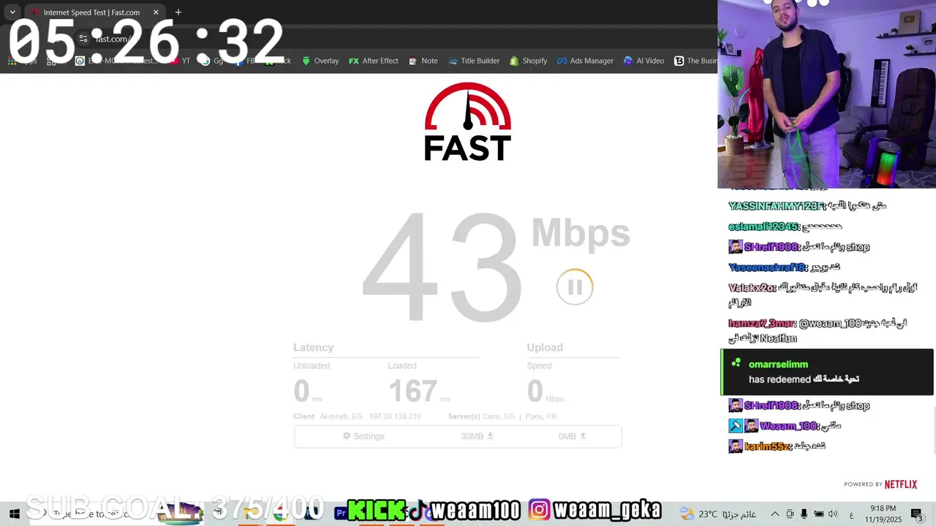Click the Meta Ads Manager bookmark icon

[562, 61]
